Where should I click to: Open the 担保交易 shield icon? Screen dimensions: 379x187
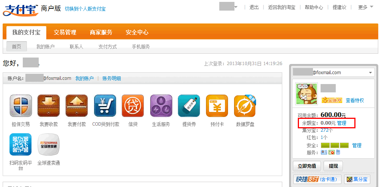(21, 106)
